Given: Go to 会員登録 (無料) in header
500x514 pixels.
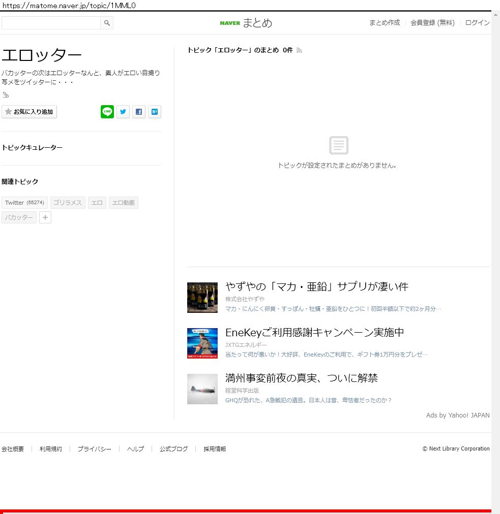Looking at the screenshot, I should tap(432, 23).
